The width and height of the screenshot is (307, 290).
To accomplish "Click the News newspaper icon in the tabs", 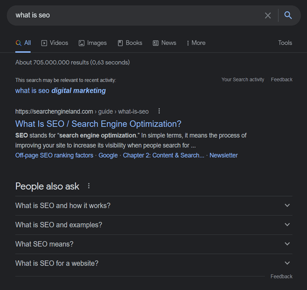I will pyautogui.click(x=156, y=43).
